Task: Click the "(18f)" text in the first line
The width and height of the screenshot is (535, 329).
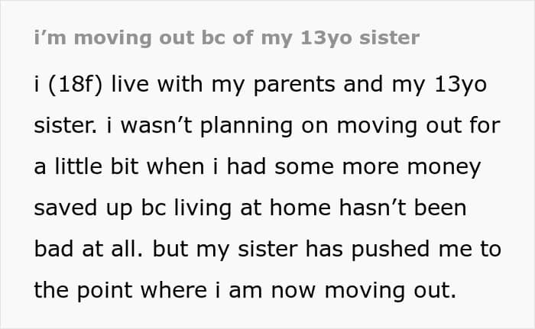Action: pyautogui.click(x=75, y=84)
